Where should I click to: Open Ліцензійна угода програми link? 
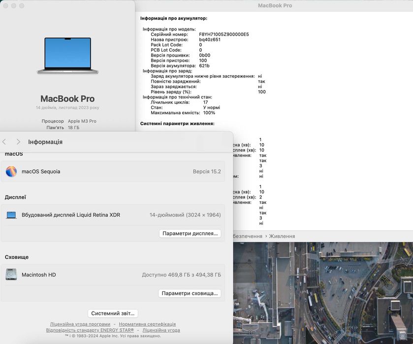[x=80, y=324]
